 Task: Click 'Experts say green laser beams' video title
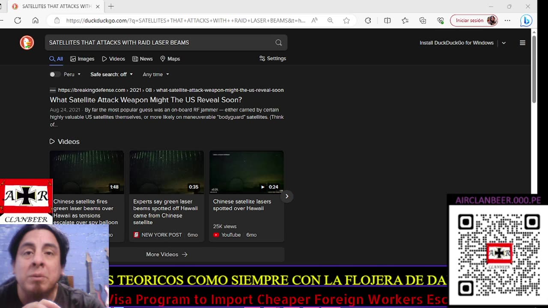pyautogui.click(x=165, y=212)
